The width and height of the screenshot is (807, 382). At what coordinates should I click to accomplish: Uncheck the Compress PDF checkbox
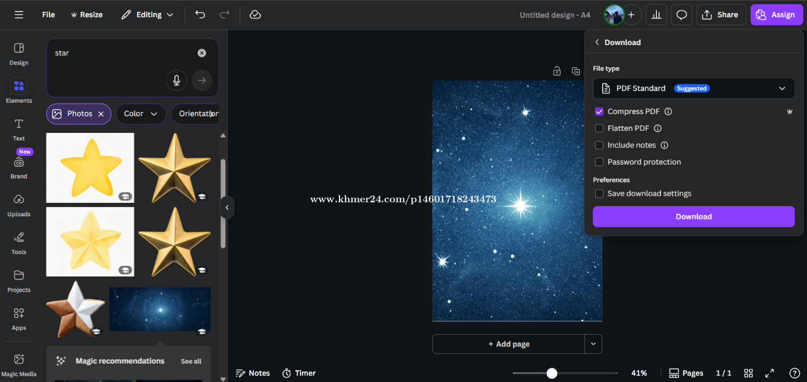tap(599, 111)
